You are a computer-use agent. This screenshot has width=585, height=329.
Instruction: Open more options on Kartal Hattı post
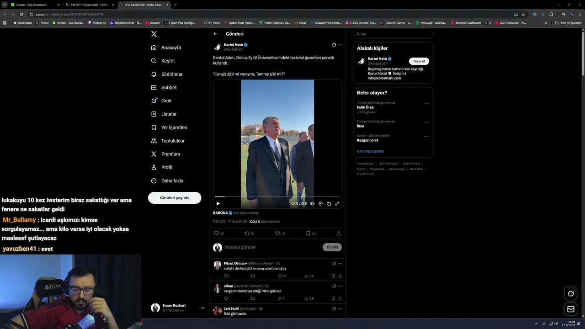[x=340, y=45]
